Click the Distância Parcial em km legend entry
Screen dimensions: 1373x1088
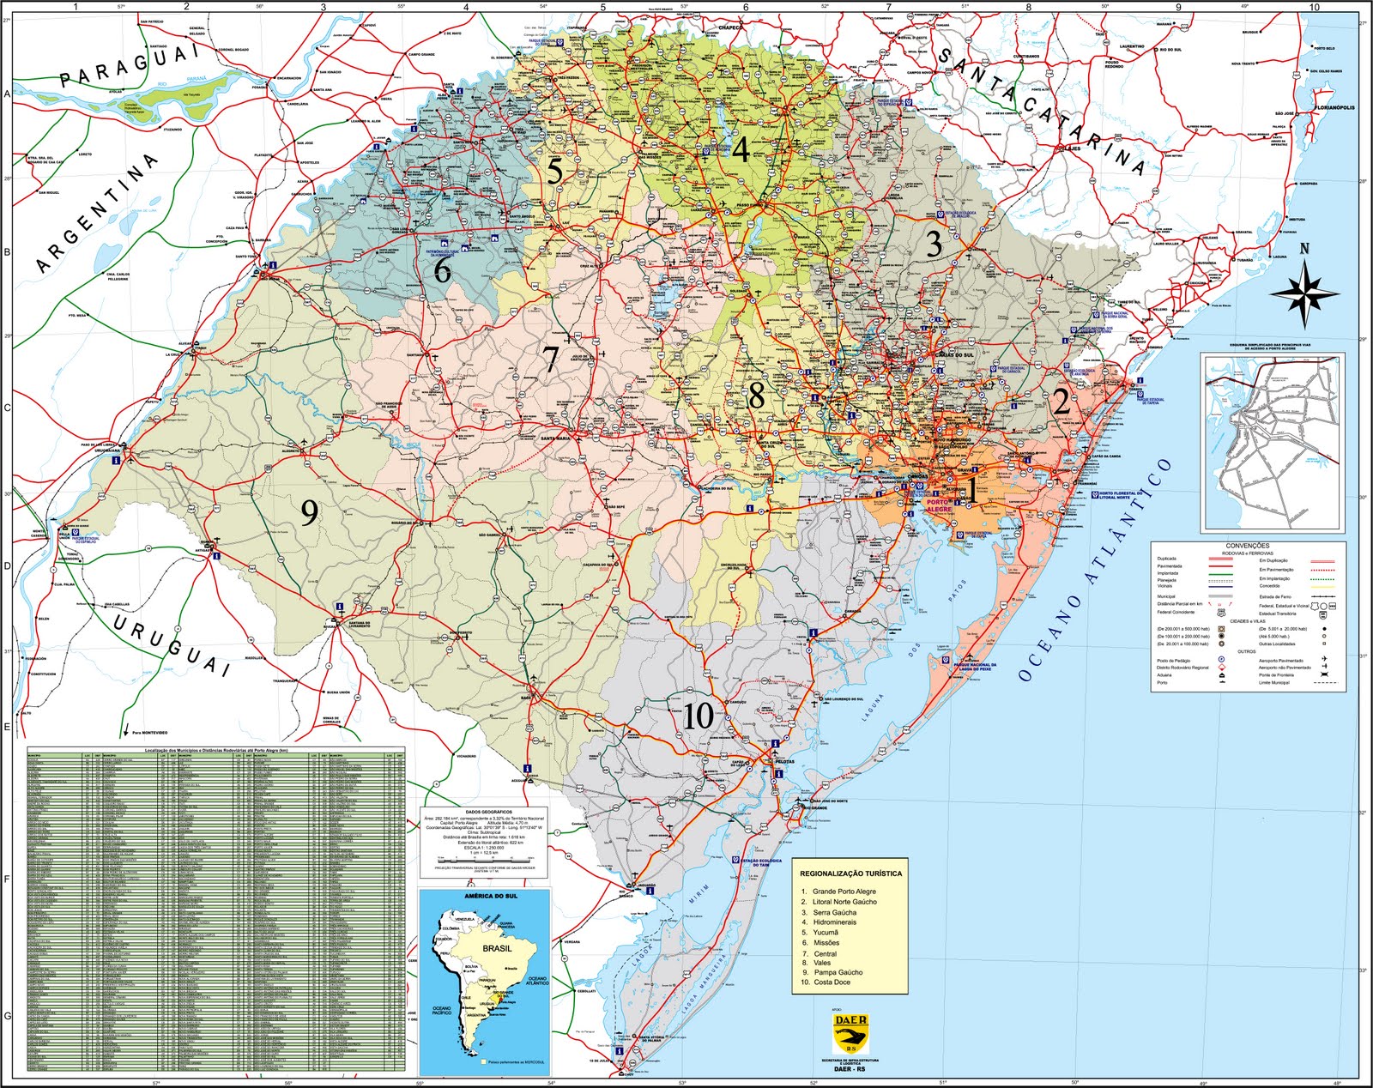(1180, 604)
